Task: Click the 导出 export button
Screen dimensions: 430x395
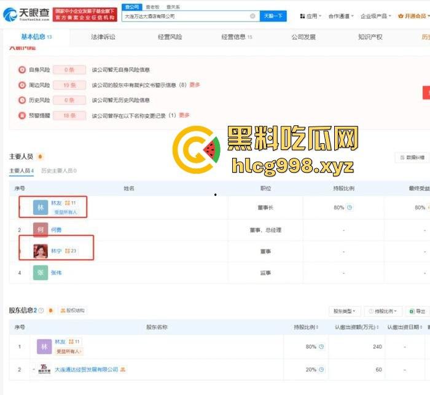Action: pos(417,311)
